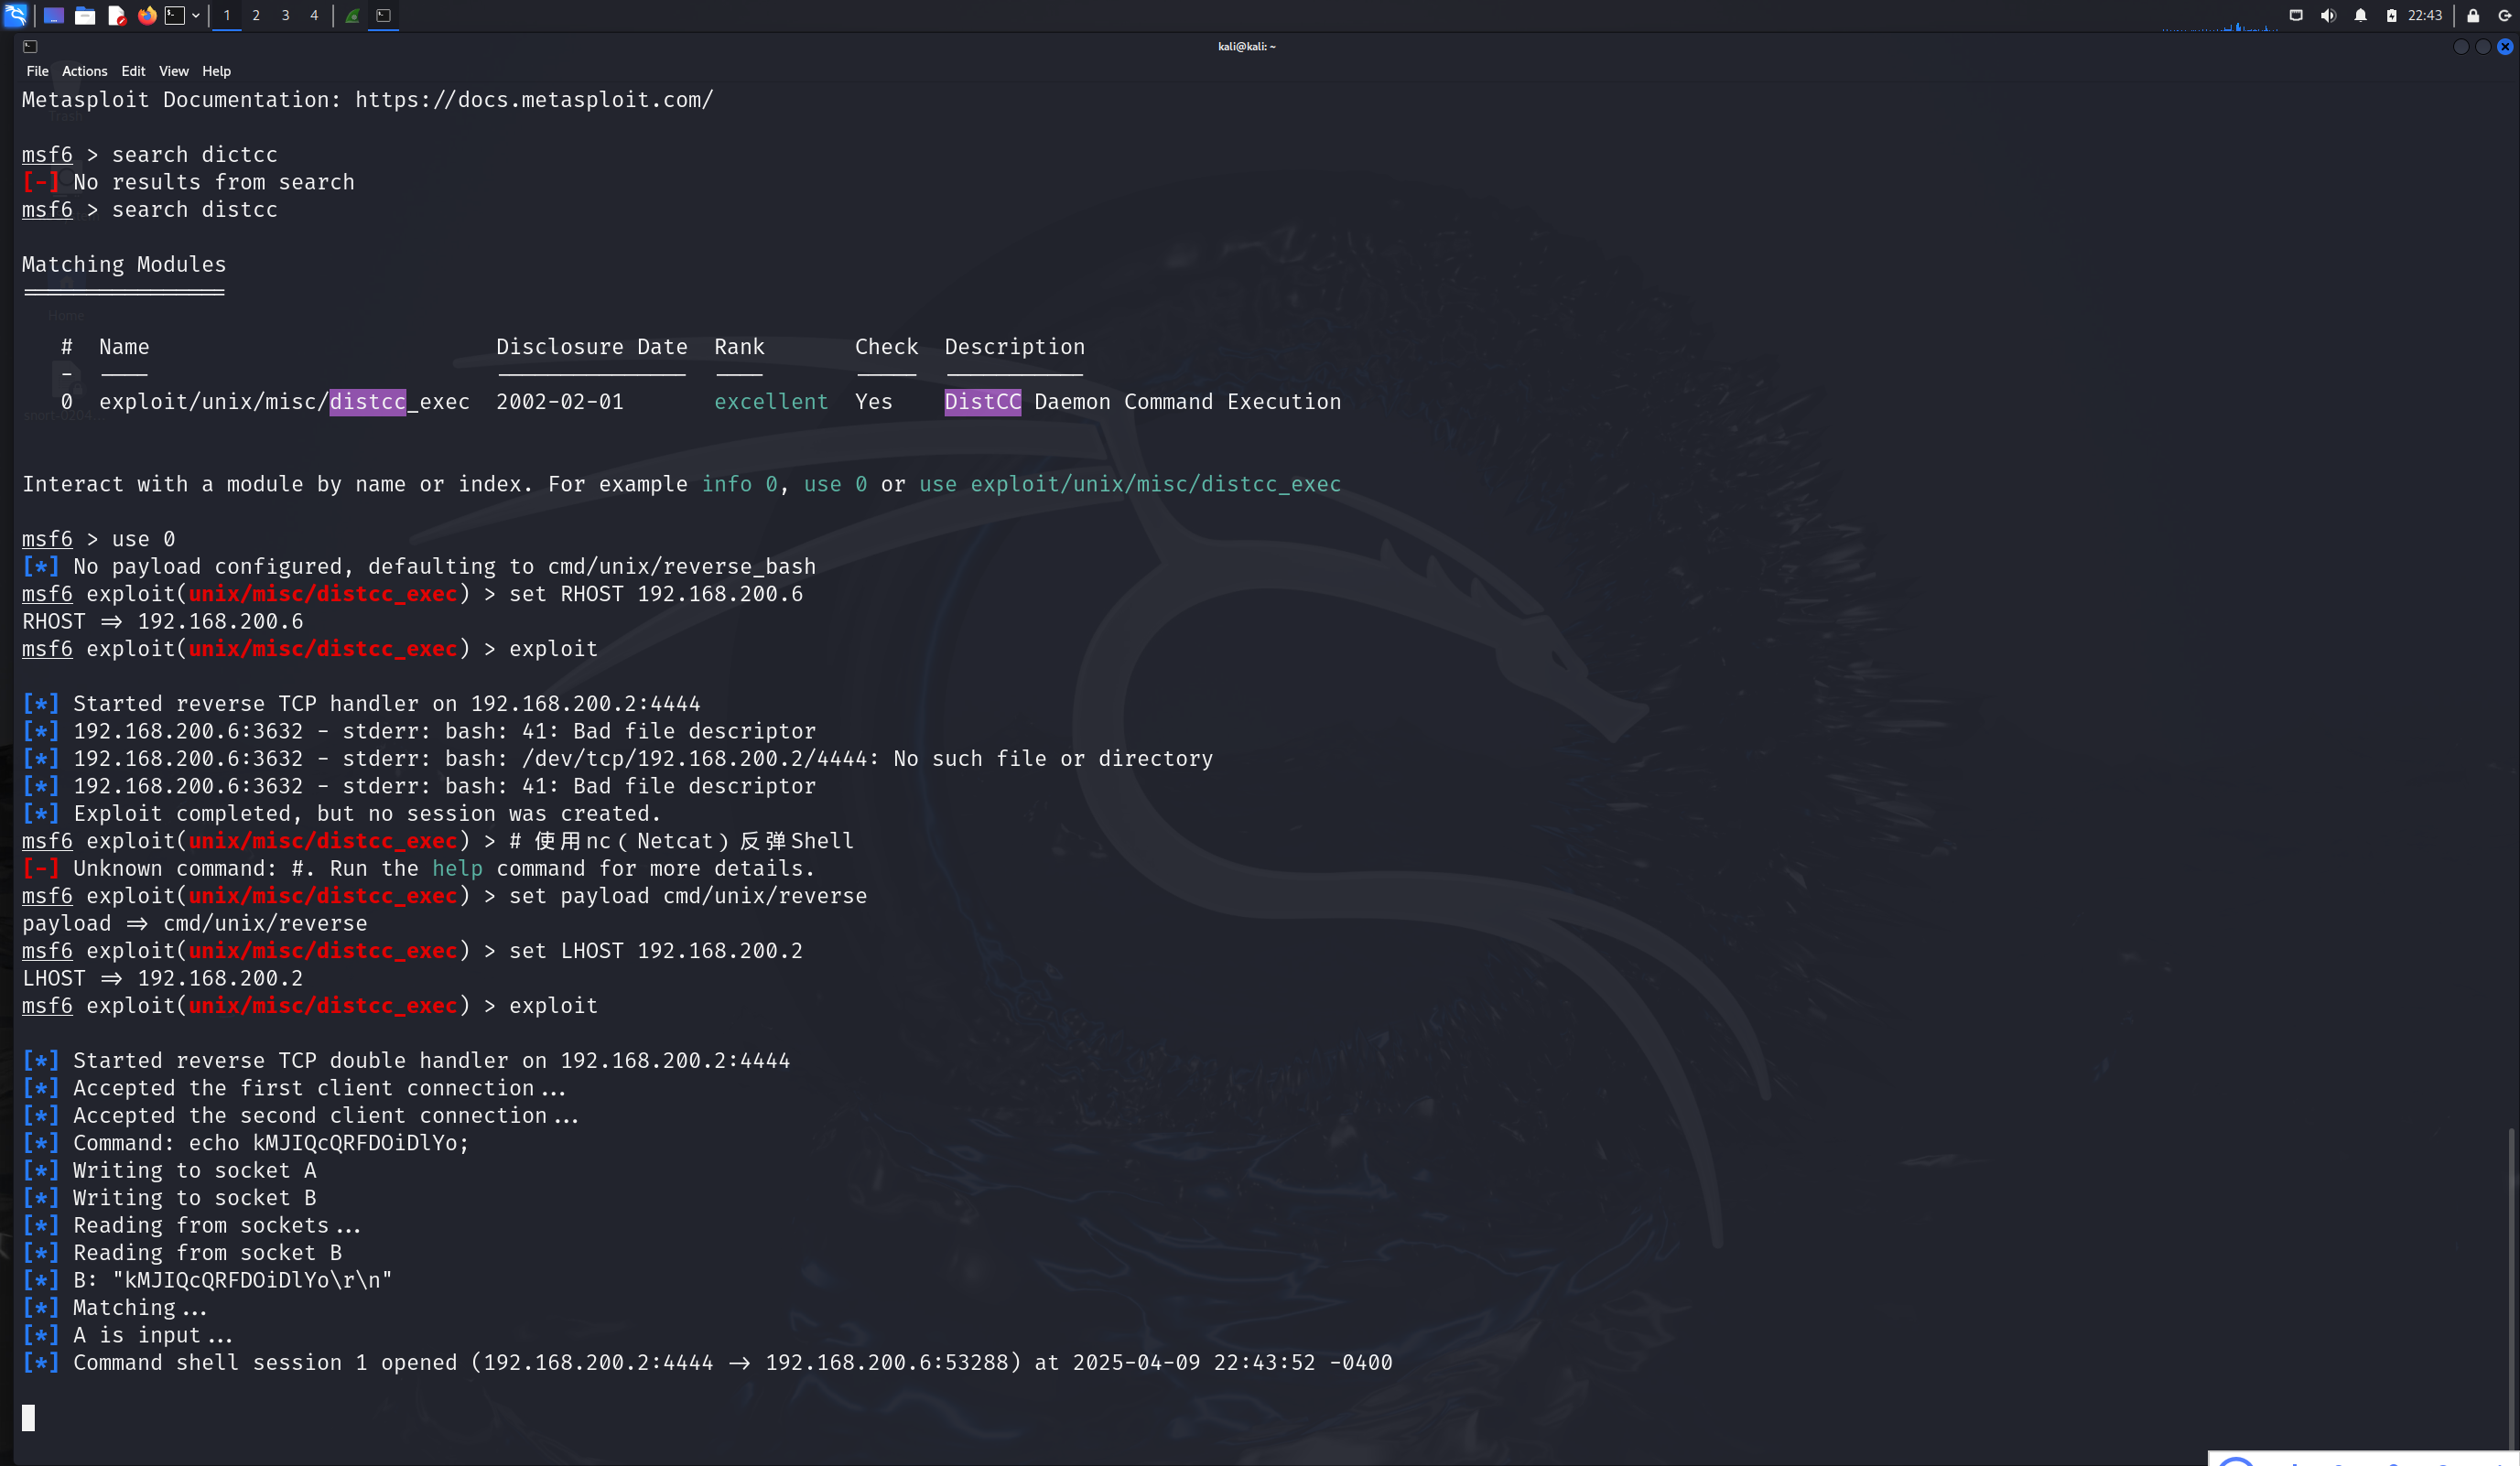Open the Wireshark taskbar item
This screenshot has width=2520, height=1466.
click(x=353, y=15)
